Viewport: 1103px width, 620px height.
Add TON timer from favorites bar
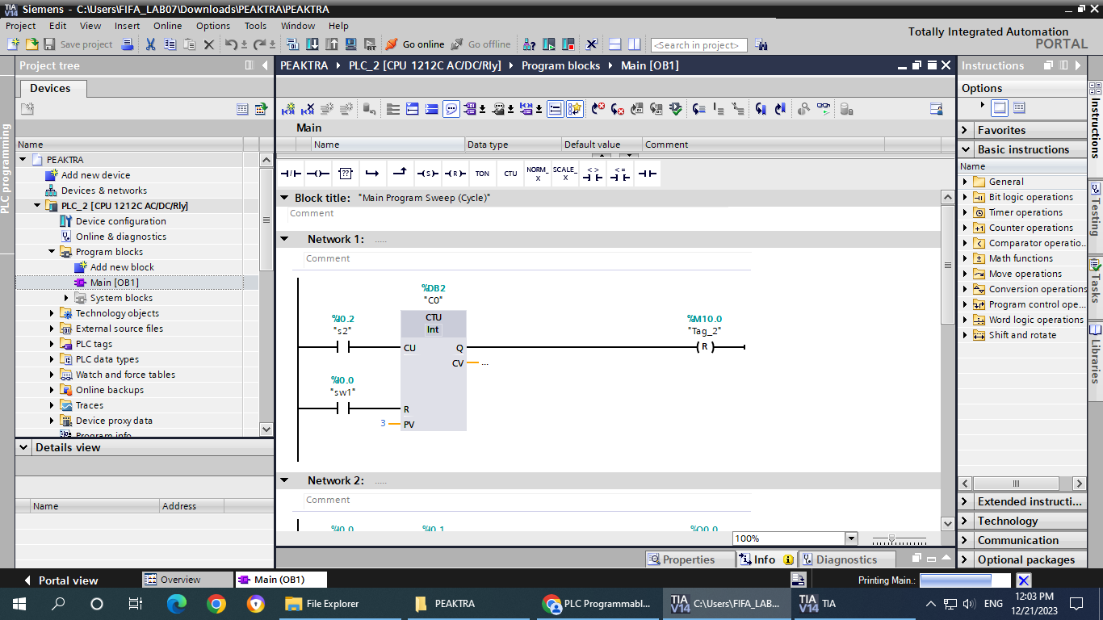(482, 174)
